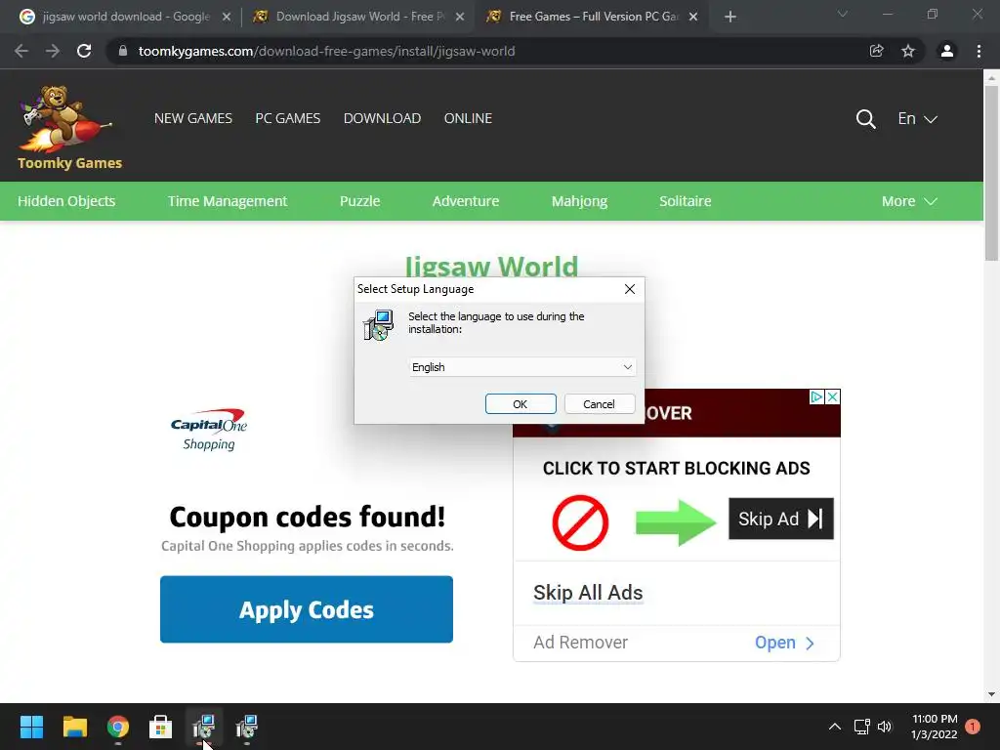This screenshot has height=750, width=1000.
Task: Click the Chrome taskbar icon
Action: click(x=118, y=727)
